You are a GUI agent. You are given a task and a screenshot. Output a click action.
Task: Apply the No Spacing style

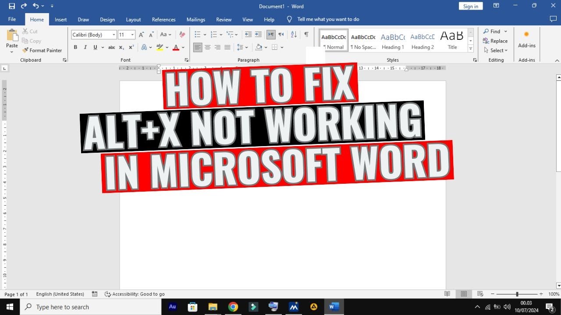click(363, 41)
